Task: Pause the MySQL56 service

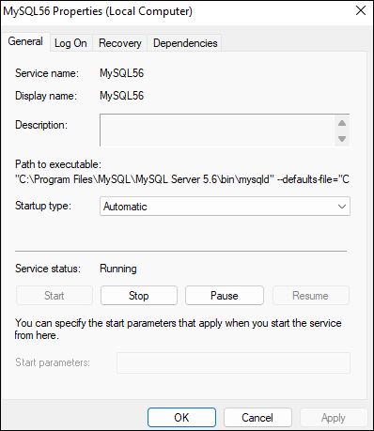Action: (225, 296)
